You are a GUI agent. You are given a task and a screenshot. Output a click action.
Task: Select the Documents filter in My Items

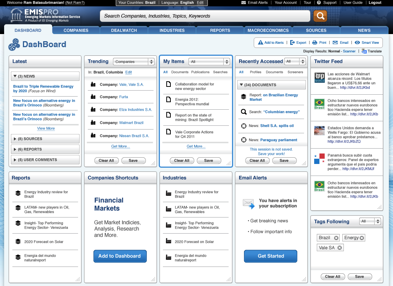point(180,72)
